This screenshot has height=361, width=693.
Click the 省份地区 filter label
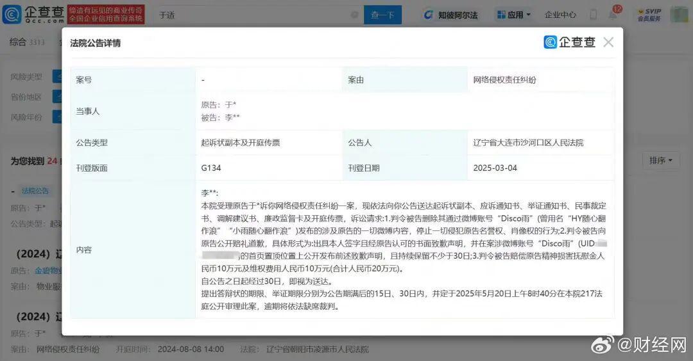(x=26, y=97)
